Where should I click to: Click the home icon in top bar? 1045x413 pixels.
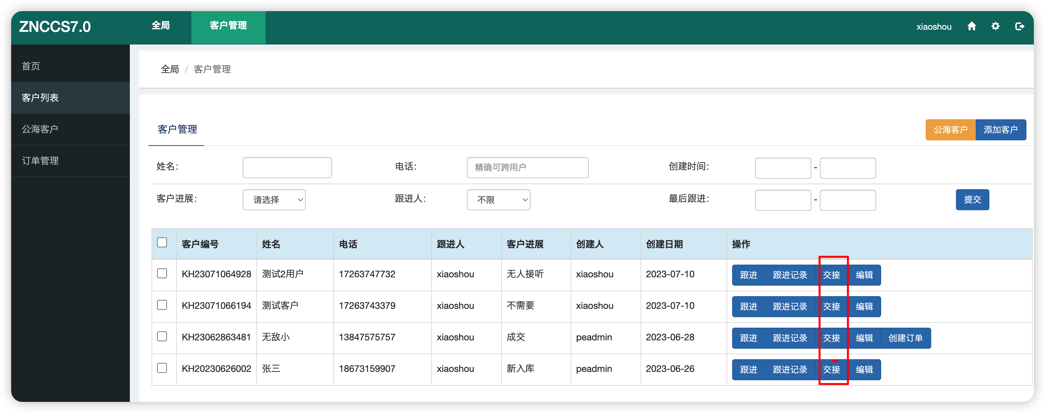tap(971, 26)
